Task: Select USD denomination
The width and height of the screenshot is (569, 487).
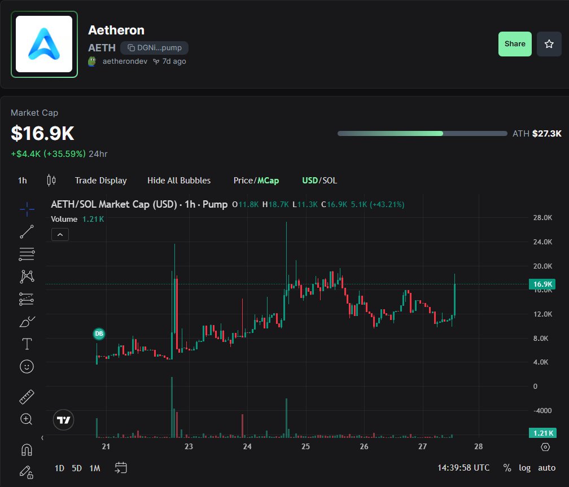Action: (x=310, y=181)
